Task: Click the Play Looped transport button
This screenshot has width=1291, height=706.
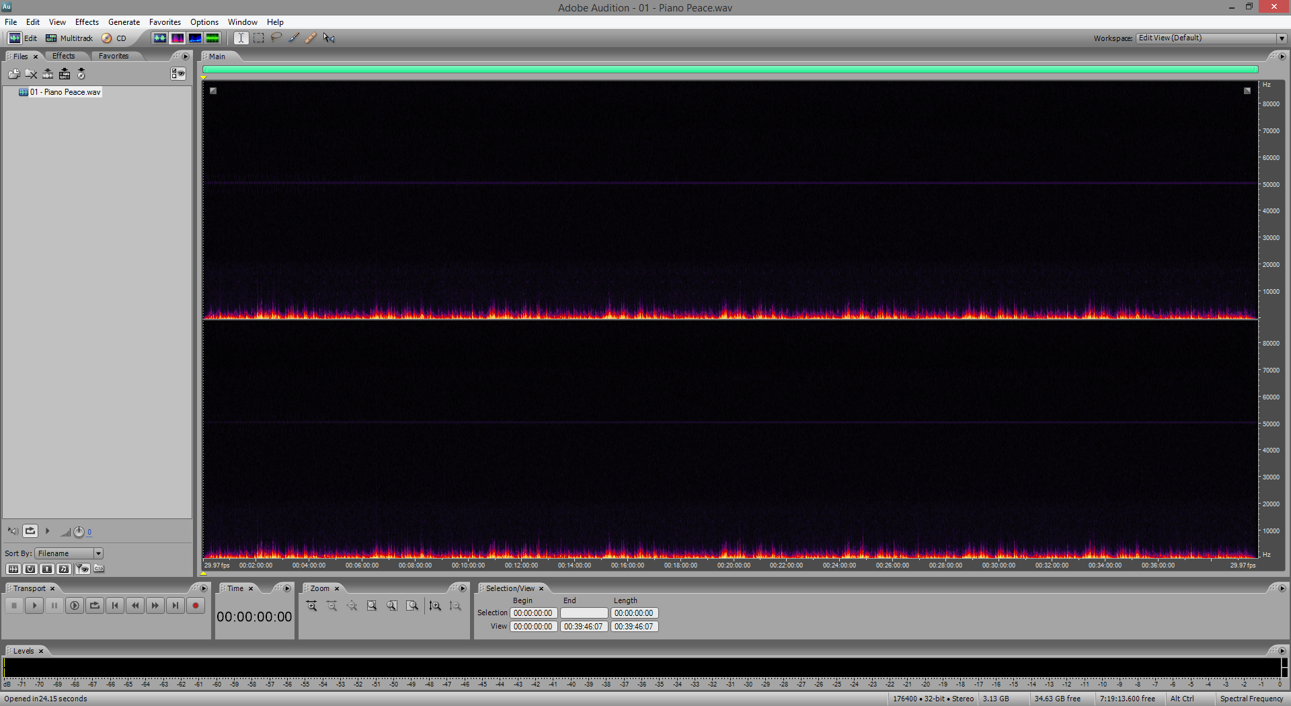Action: pyautogui.click(x=95, y=606)
